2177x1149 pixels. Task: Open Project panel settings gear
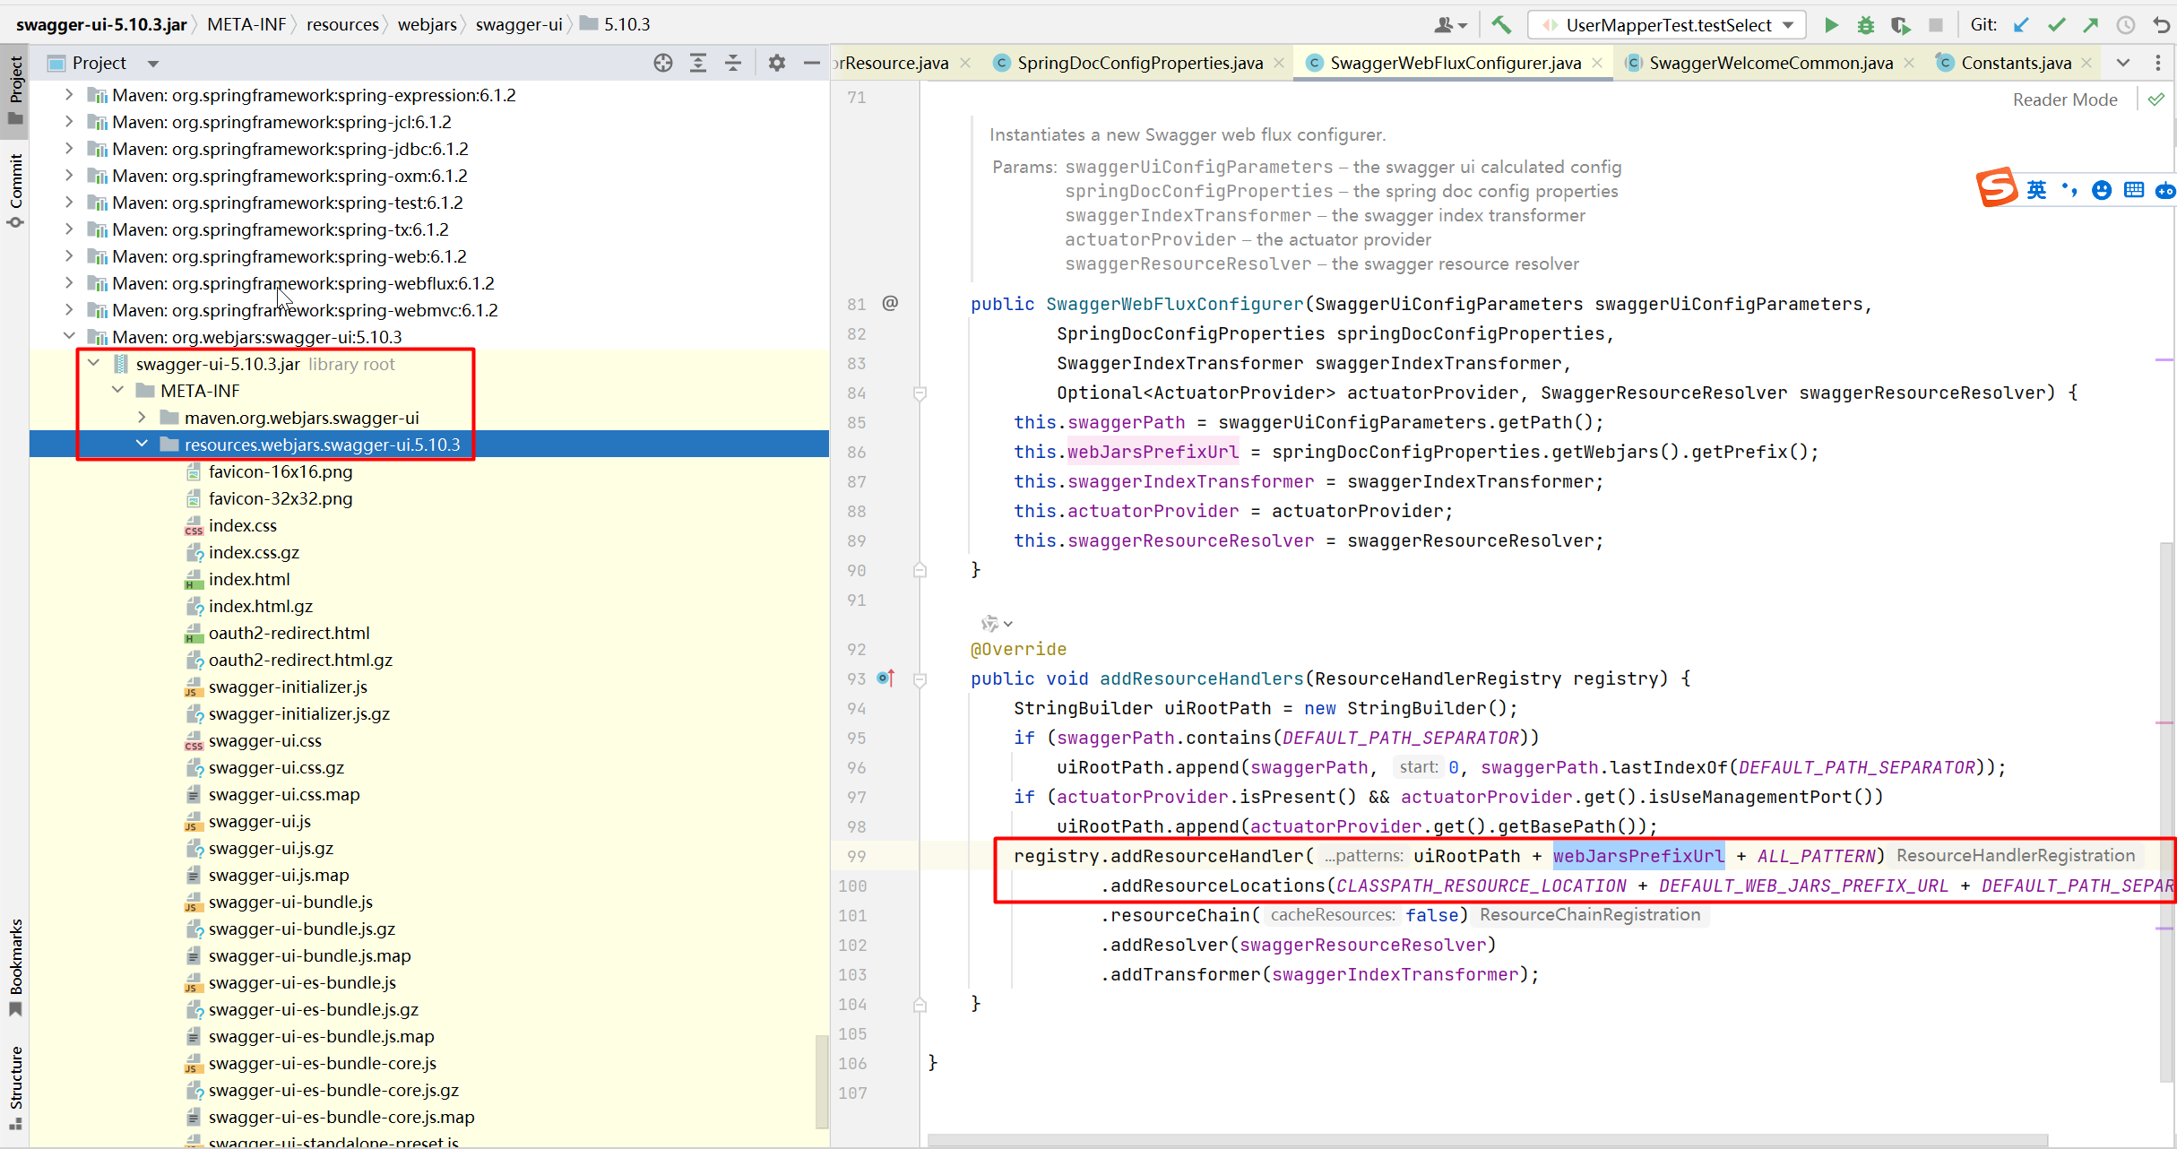point(777,63)
